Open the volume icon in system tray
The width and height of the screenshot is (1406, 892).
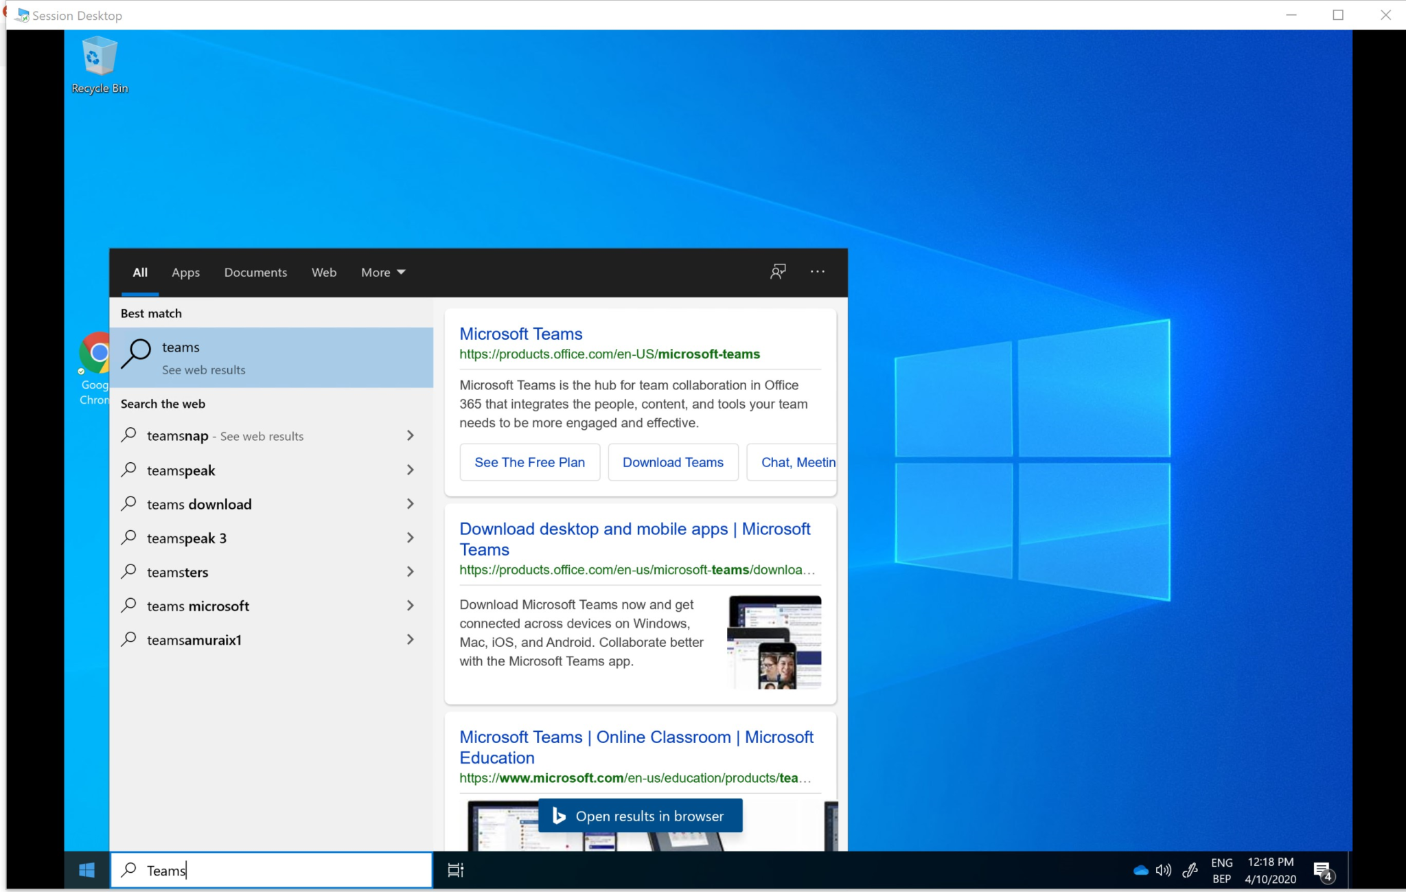(1164, 870)
